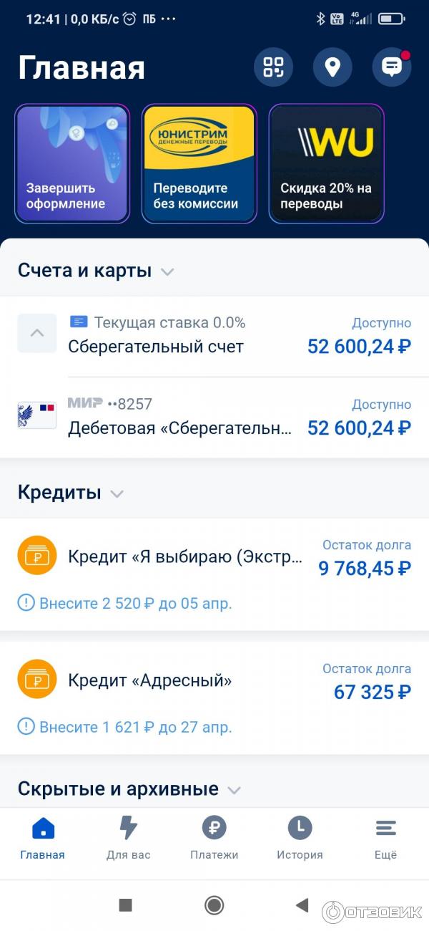Expand the Скрытые и архивные section
This screenshot has width=429, height=931.
234,790
